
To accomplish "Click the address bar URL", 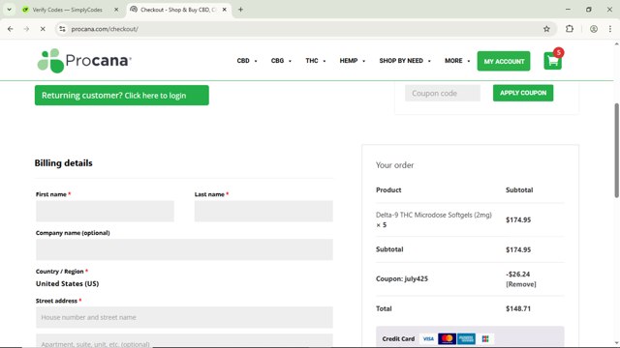I will coord(105,29).
